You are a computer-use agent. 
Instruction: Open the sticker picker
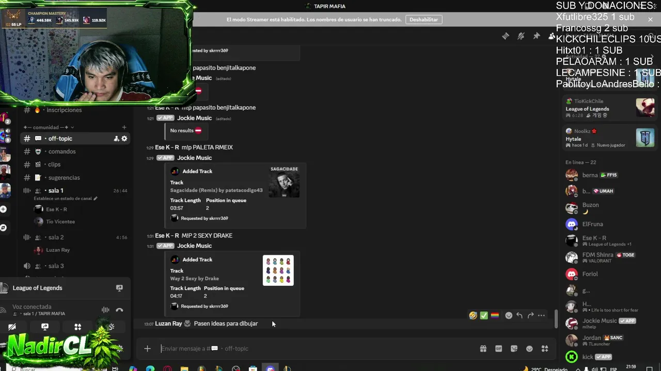514,349
